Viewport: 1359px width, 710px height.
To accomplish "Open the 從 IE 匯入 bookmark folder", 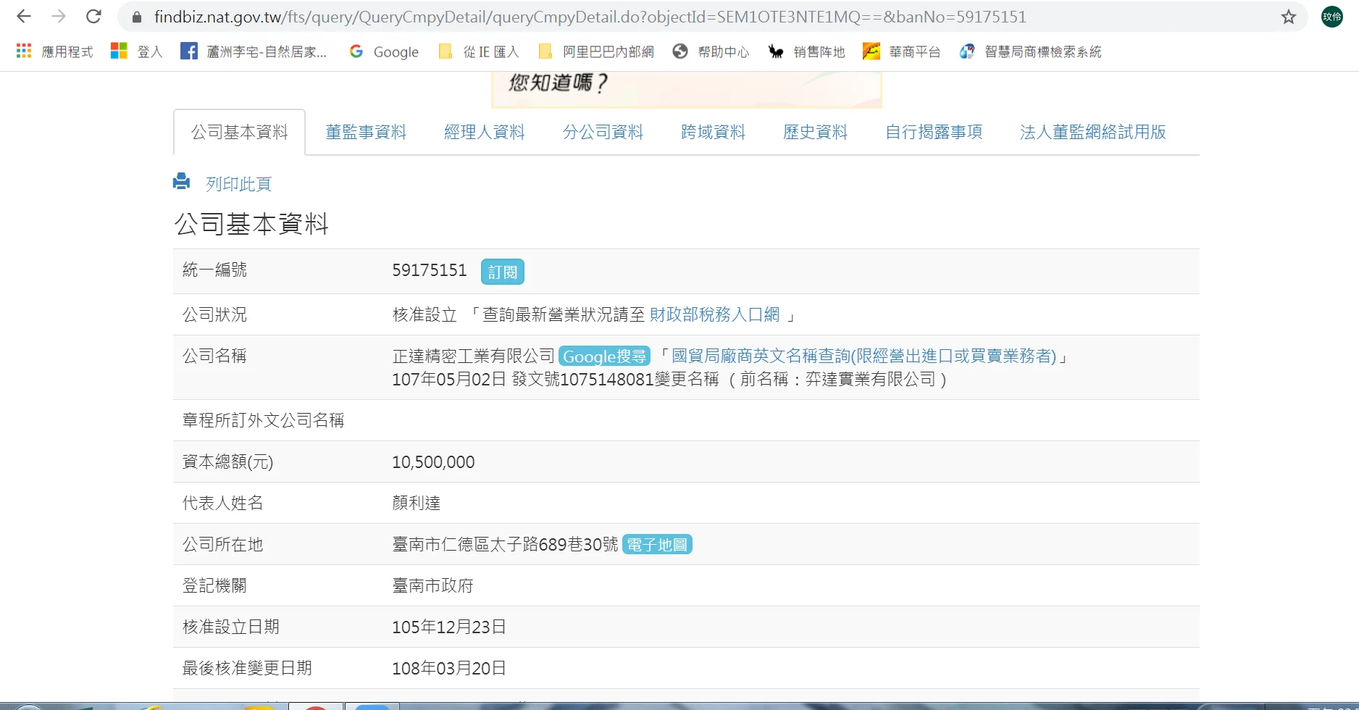I will (479, 51).
